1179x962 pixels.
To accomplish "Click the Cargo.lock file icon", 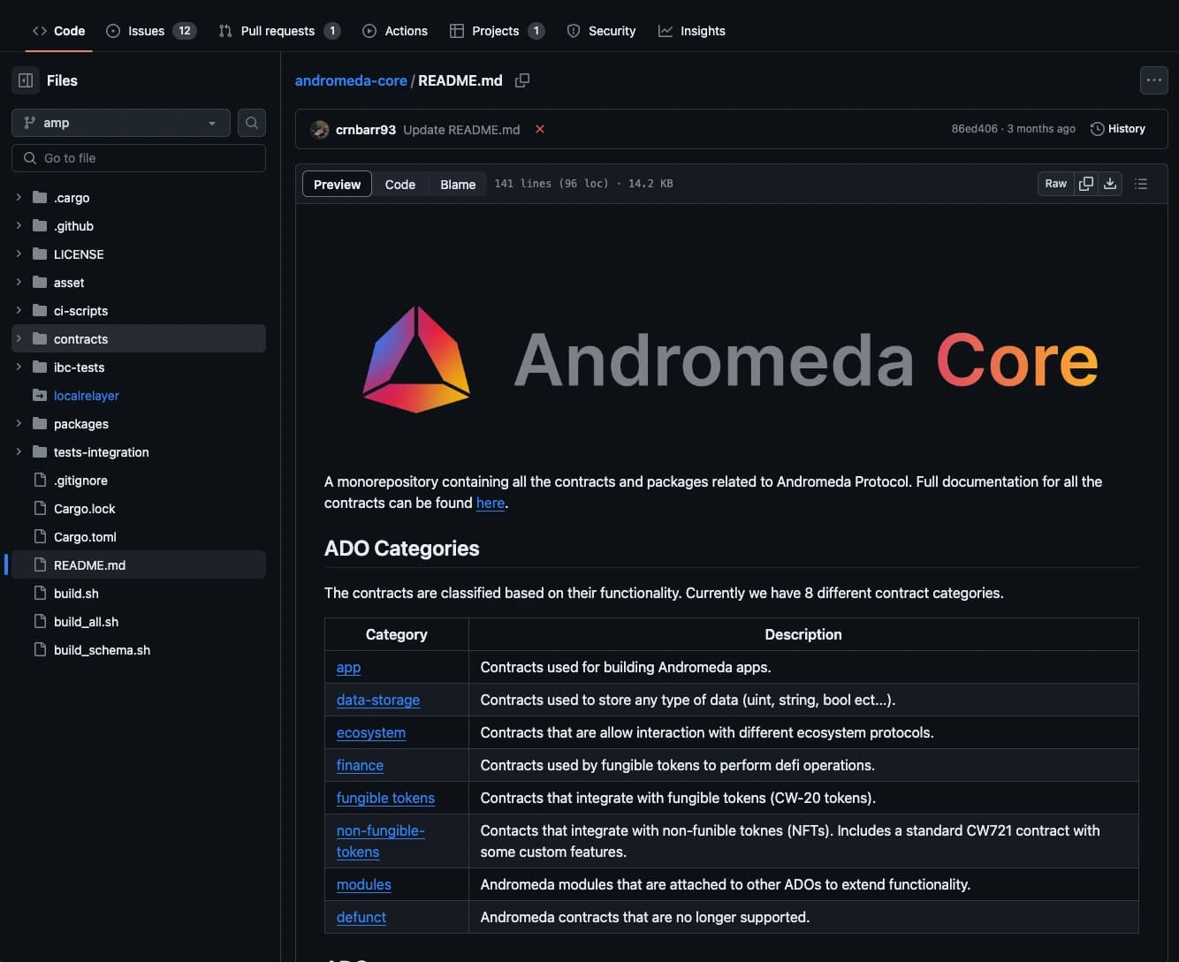I will [x=40, y=508].
